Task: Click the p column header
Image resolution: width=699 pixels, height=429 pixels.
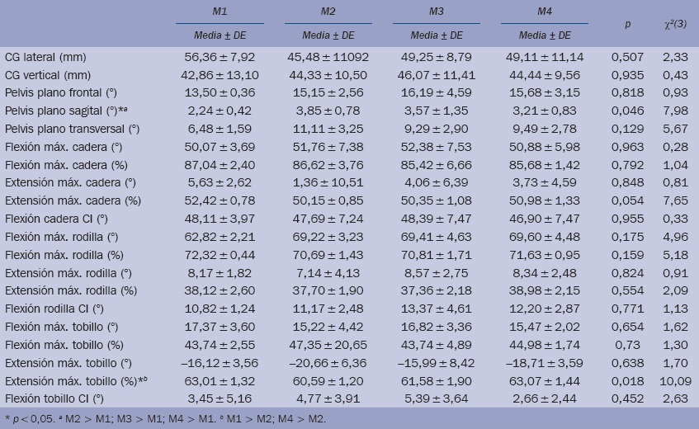Action: pos(628,26)
